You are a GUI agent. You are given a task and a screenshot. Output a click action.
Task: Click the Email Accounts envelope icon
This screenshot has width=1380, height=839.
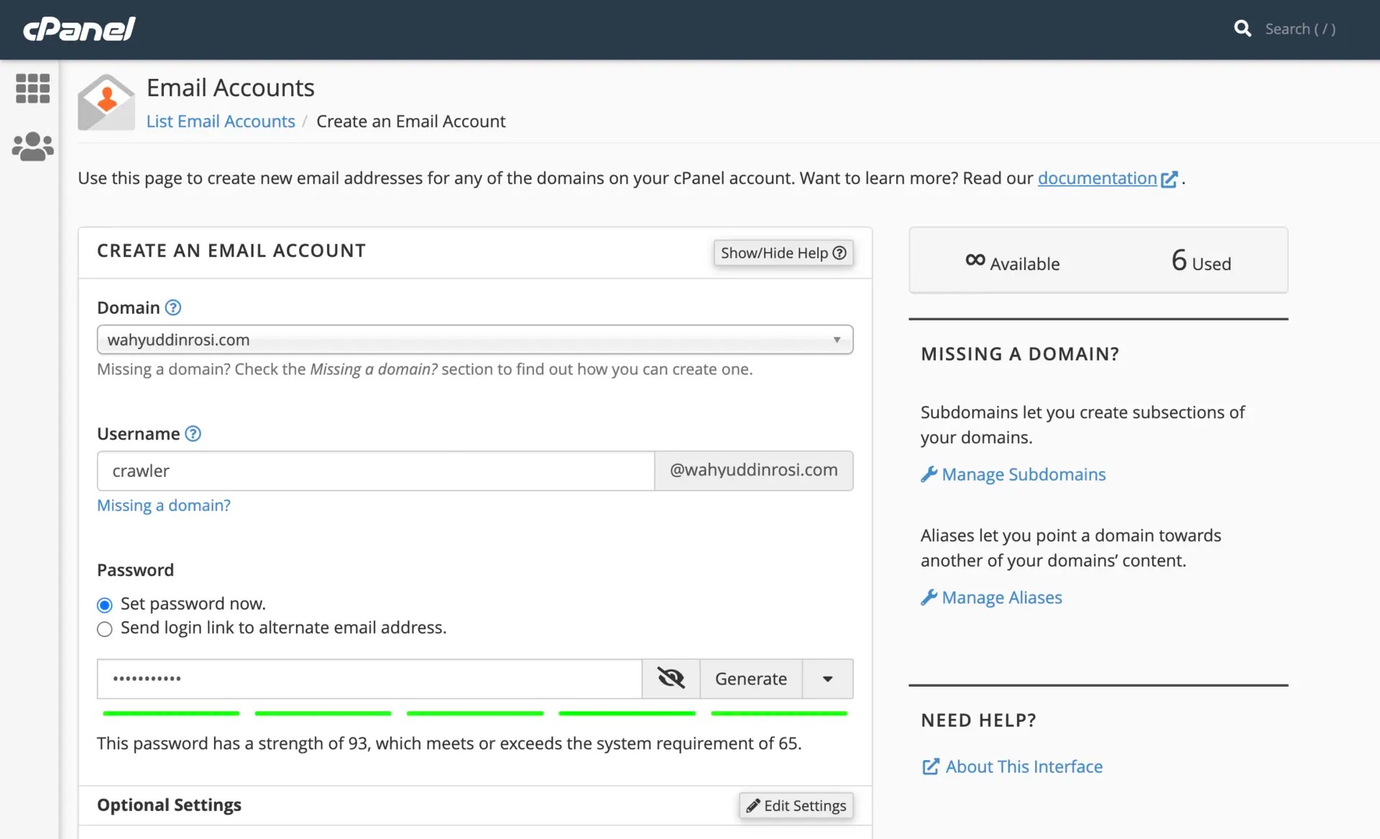point(106,103)
